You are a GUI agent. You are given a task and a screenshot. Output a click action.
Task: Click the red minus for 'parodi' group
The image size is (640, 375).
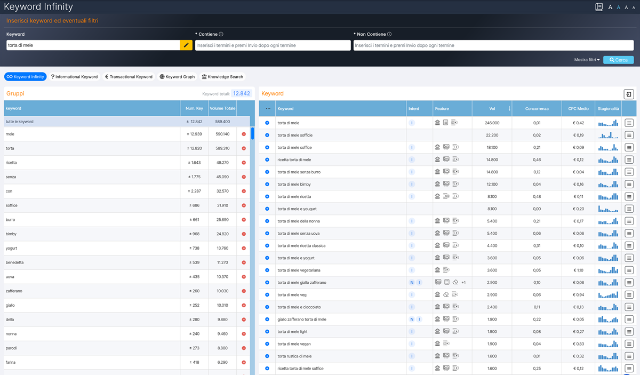point(244,348)
